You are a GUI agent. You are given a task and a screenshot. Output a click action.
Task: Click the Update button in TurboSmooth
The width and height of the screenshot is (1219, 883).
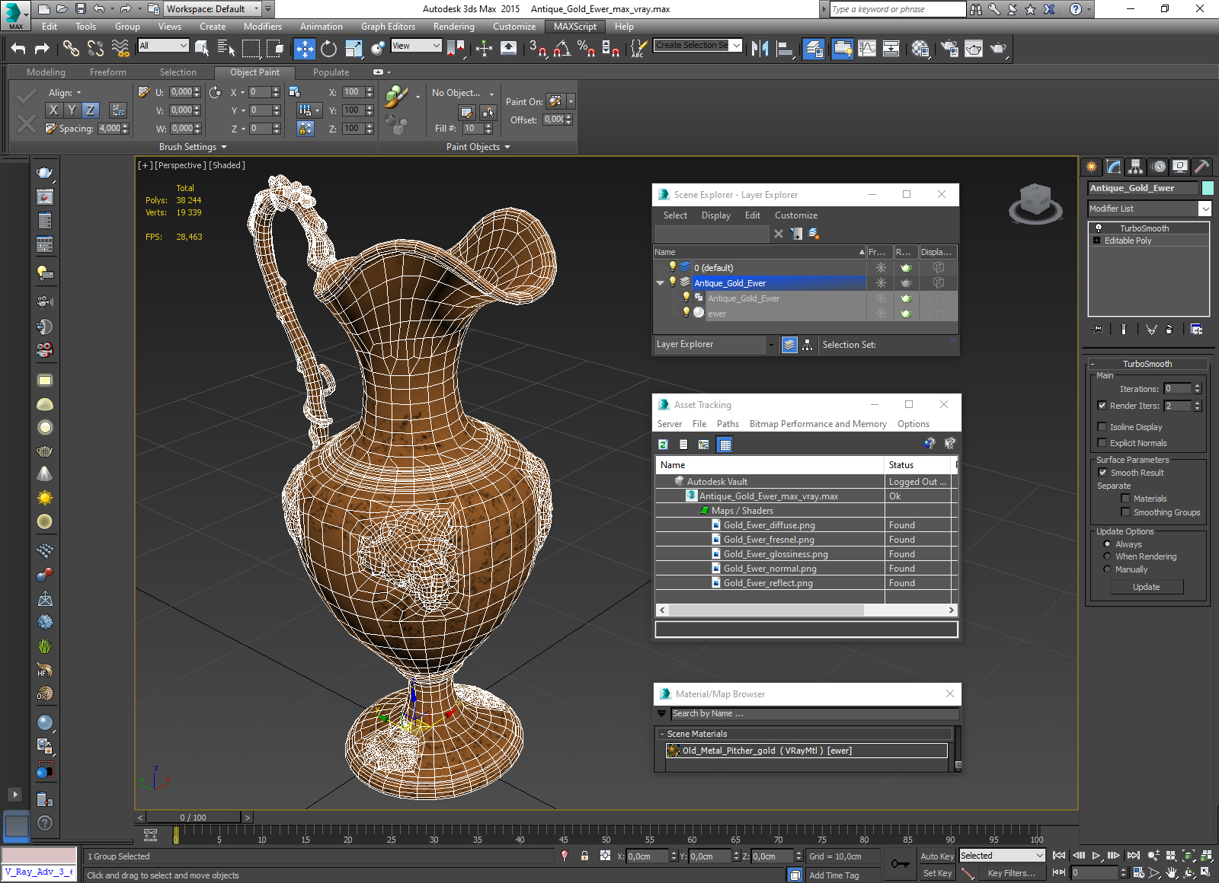point(1146,587)
